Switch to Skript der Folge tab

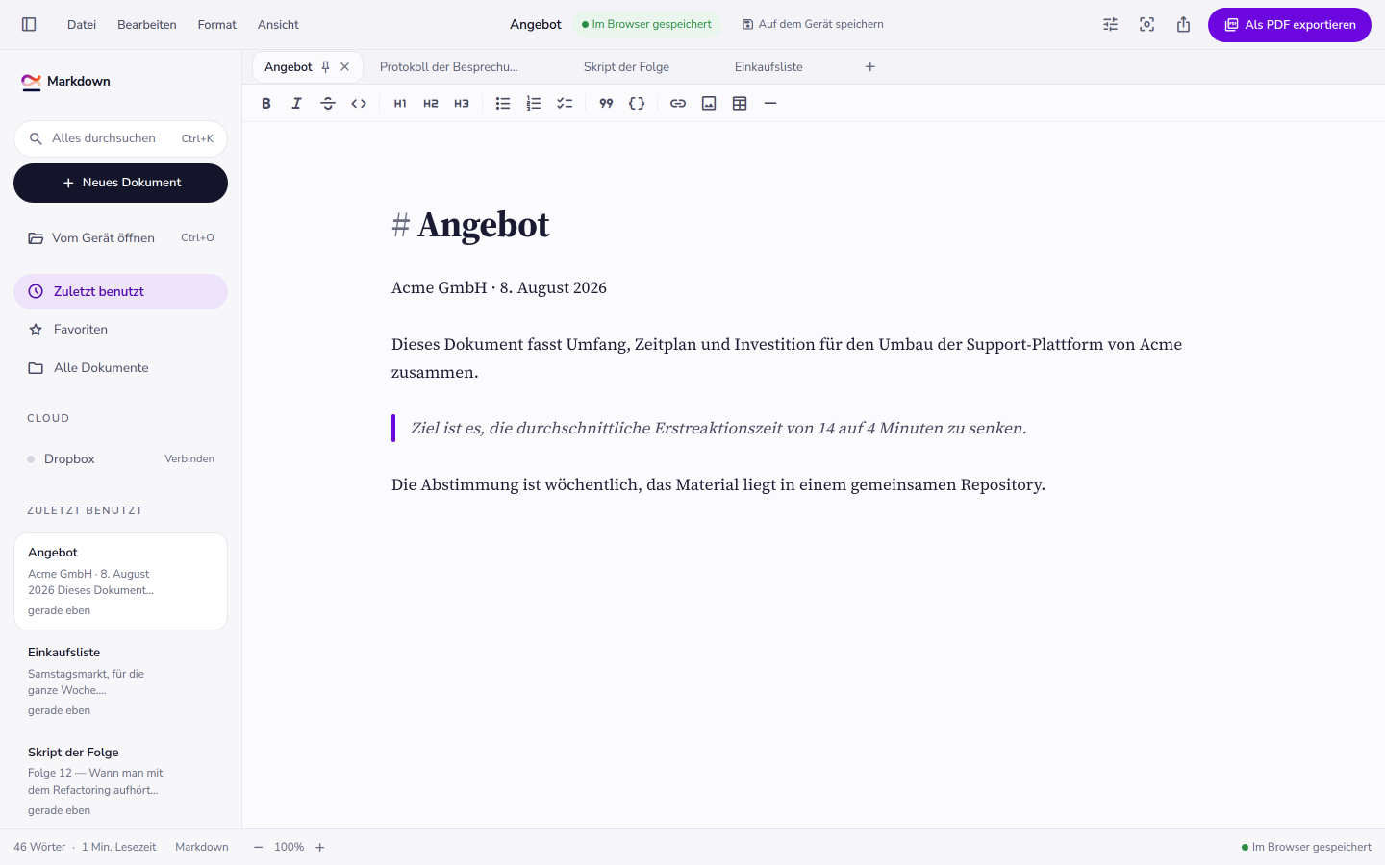click(626, 67)
